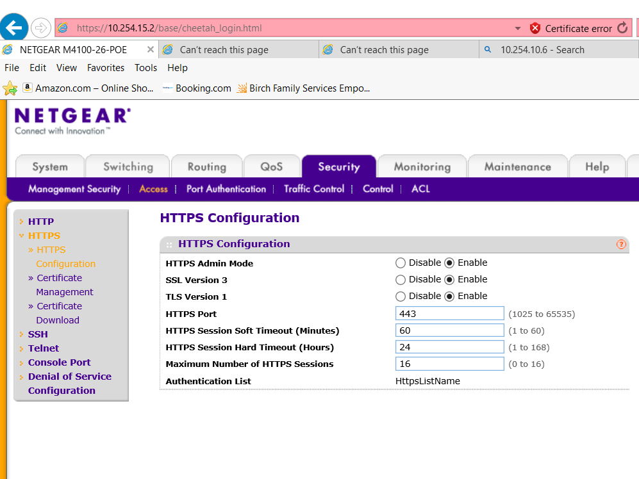Open Certificate Download in the sidebar
639x479 pixels.
59,313
